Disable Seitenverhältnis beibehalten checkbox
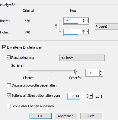The image size is (118, 120). [x=9, y=95]
